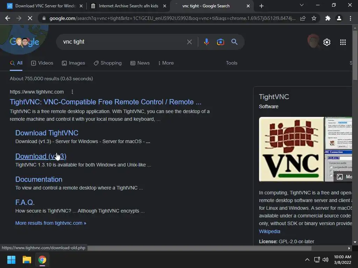Open the Wikipedia link in knowledge panel
Viewport: 358px width, 268px height.
pos(270,231)
